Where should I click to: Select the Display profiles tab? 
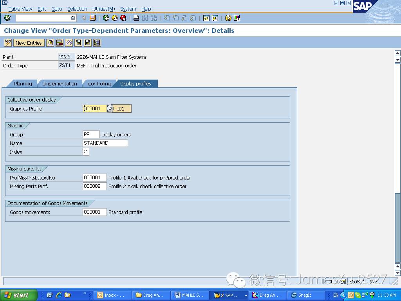coord(135,84)
